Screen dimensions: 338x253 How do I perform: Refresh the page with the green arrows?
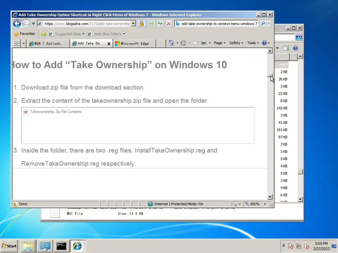(160, 23)
